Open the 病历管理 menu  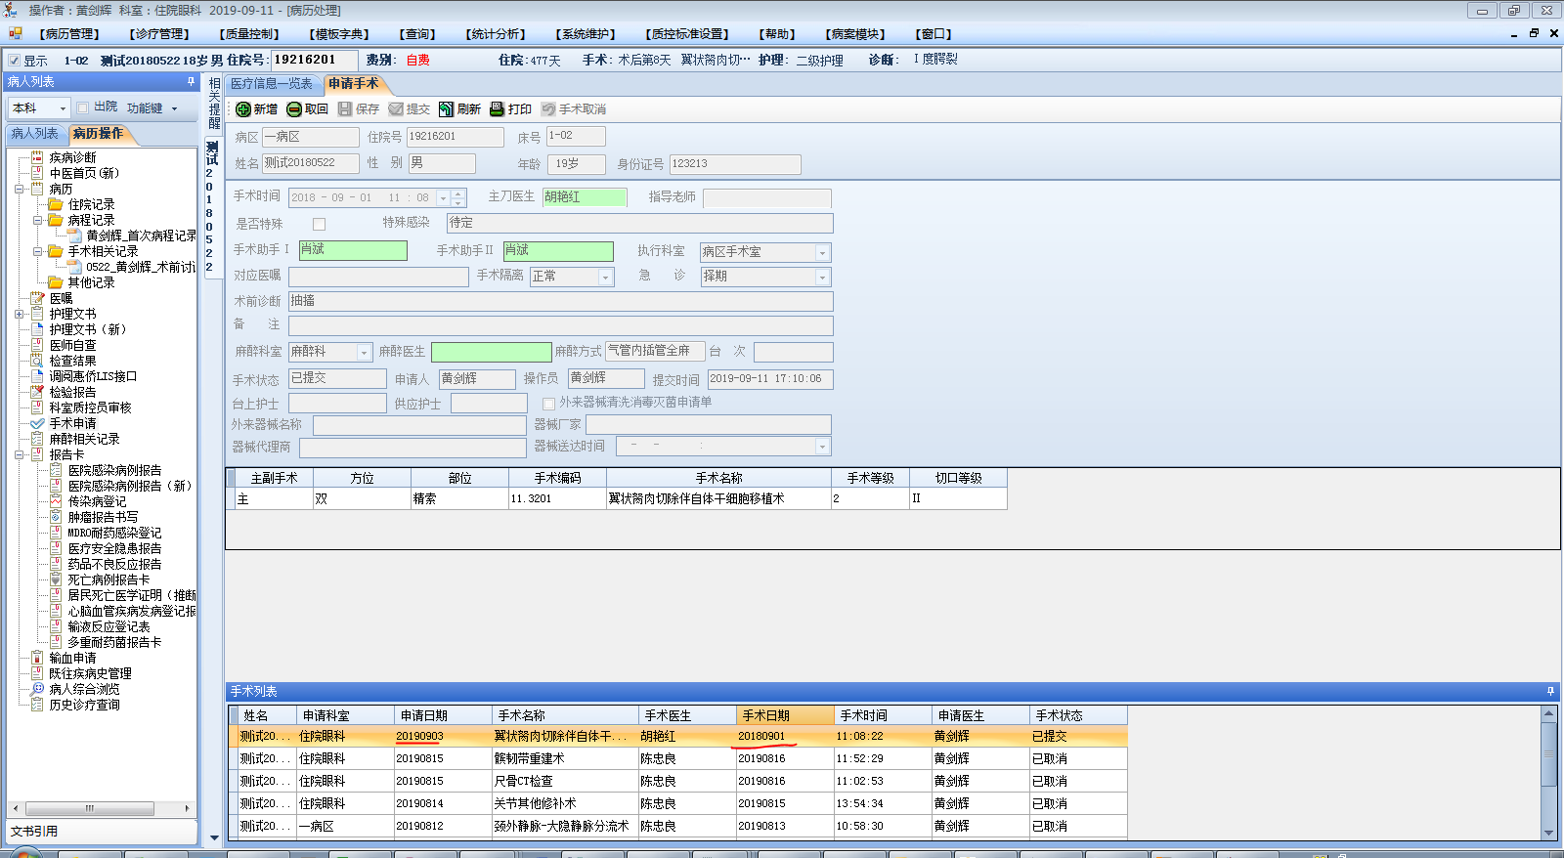(69, 34)
